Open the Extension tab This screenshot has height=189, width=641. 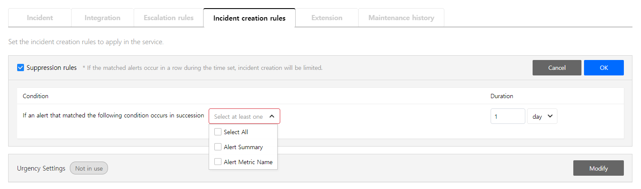pos(326,18)
